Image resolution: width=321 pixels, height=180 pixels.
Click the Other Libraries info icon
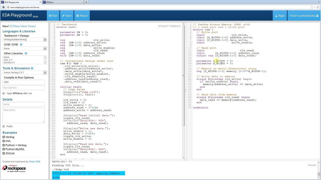pyautogui.click(x=26, y=53)
